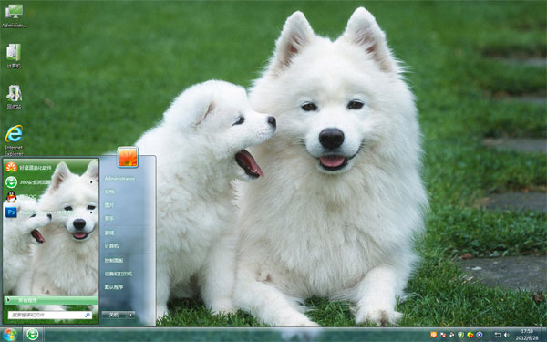Viewport: 547px width, 342px height.
Task: Open 音乐 (Music) in the Start menu
Action: click(x=109, y=219)
